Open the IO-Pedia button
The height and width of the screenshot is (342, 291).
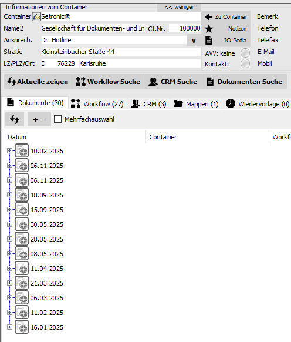coord(226,41)
